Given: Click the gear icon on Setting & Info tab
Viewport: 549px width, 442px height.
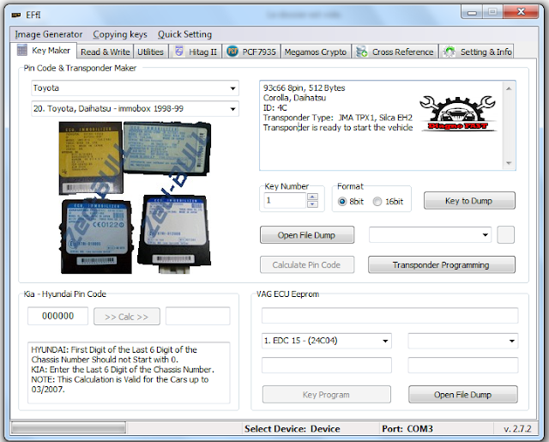Looking at the screenshot, I should tap(449, 51).
